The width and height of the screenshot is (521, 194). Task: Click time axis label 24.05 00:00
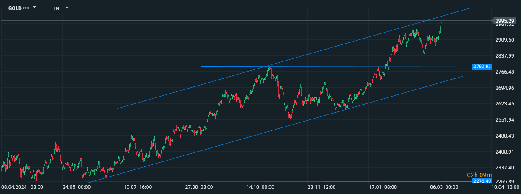point(77,187)
